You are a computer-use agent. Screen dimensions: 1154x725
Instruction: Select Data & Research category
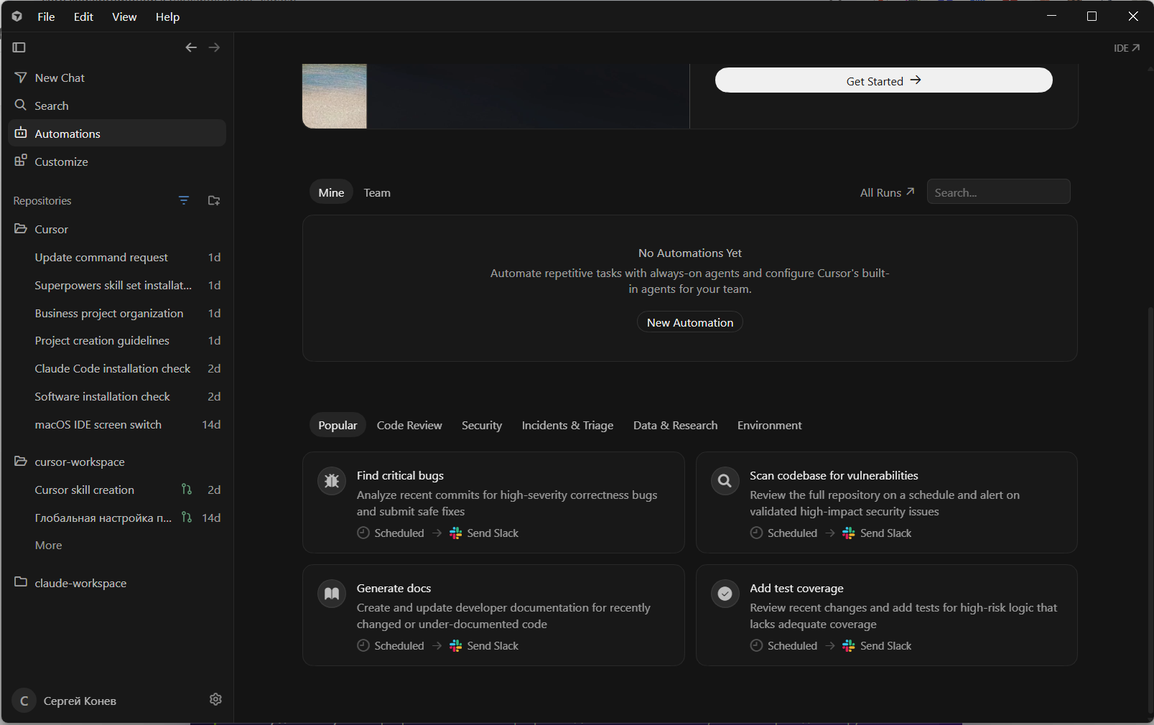[x=675, y=425]
